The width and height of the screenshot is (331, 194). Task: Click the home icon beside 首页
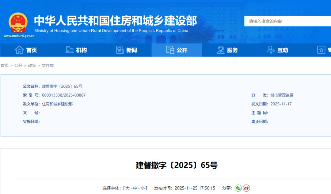[x=19, y=50]
